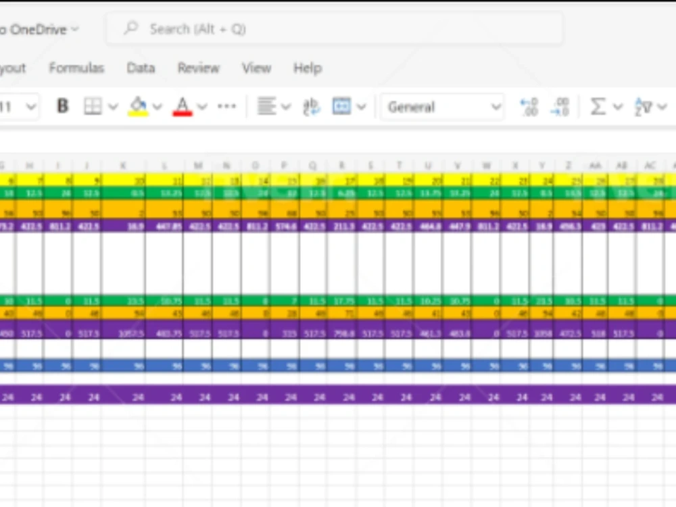The width and height of the screenshot is (676, 507).
Task: Click the Search (Alt + Q) box
Action: 335,29
